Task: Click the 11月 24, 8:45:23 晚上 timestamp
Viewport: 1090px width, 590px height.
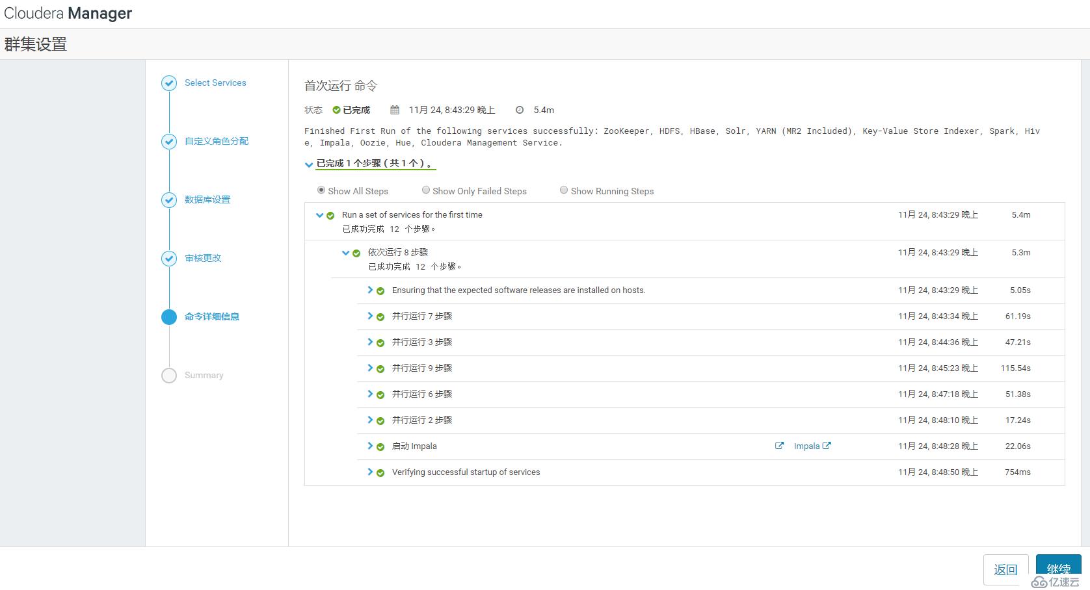Action: click(x=938, y=368)
